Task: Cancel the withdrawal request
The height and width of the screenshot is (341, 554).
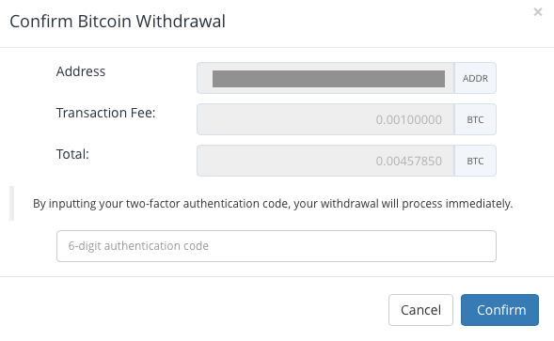Action: (420, 310)
